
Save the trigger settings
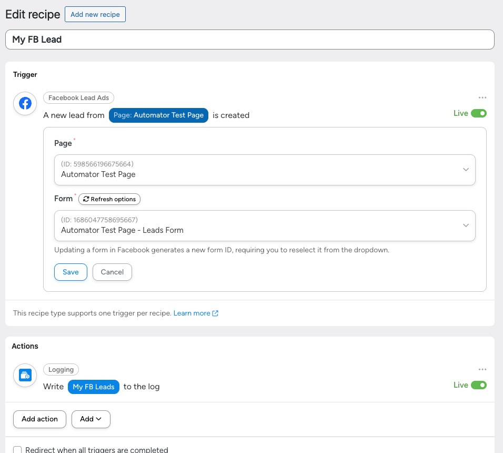pyautogui.click(x=71, y=272)
